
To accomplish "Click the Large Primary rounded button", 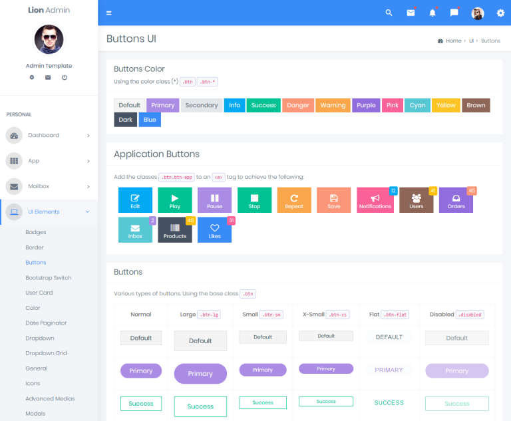I will (200, 374).
